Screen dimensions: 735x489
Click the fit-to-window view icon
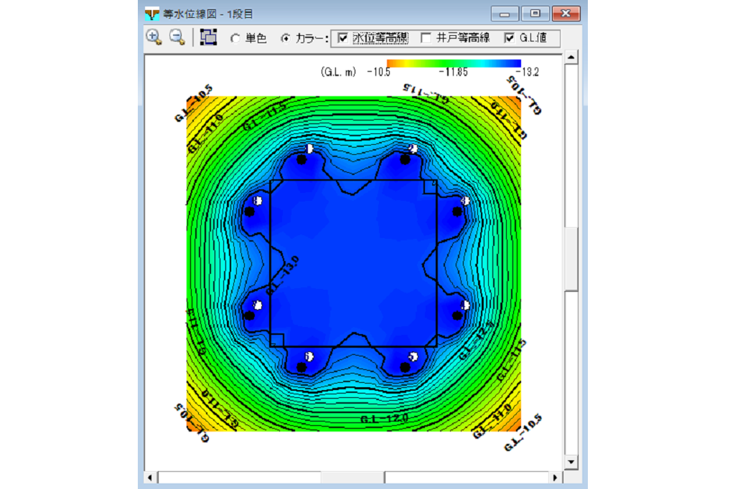208,37
